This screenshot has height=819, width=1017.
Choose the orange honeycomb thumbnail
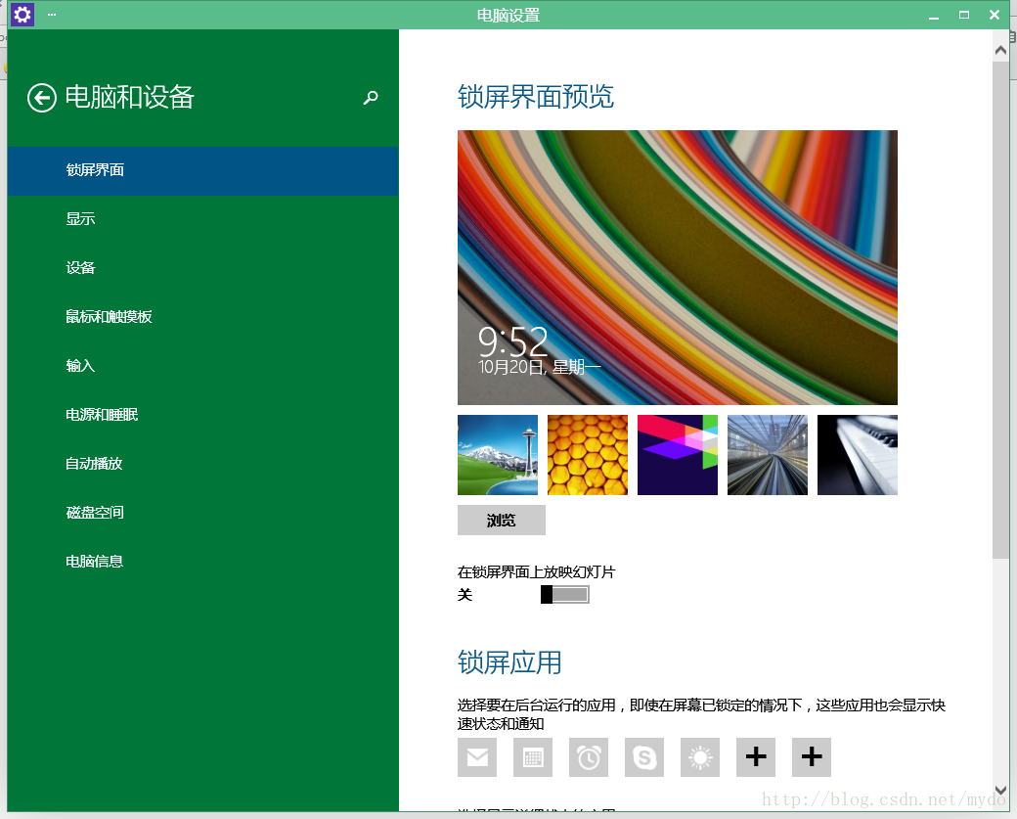pos(588,455)
